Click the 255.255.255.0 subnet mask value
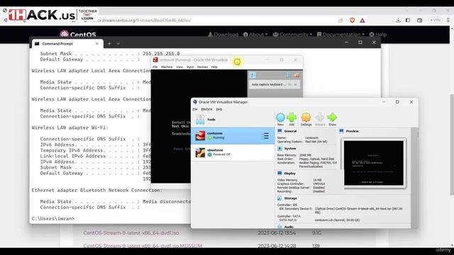 161,54
